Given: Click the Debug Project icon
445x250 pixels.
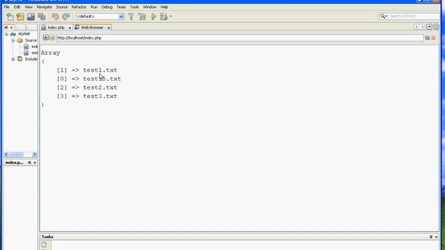Looking at the screenshot, I should 163,17.
